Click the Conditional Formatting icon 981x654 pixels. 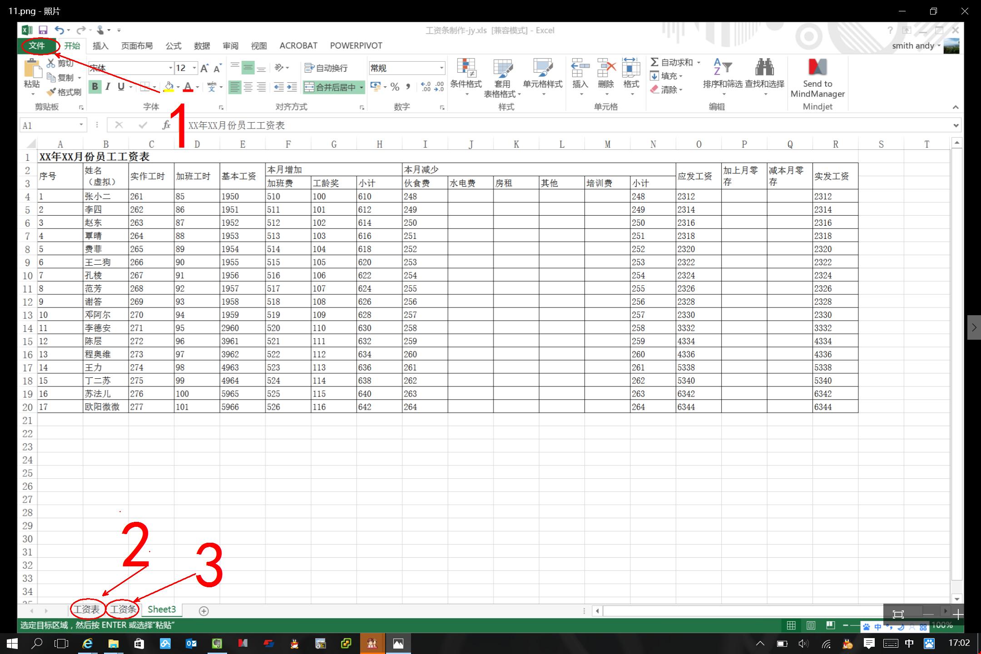pos(466,68)
